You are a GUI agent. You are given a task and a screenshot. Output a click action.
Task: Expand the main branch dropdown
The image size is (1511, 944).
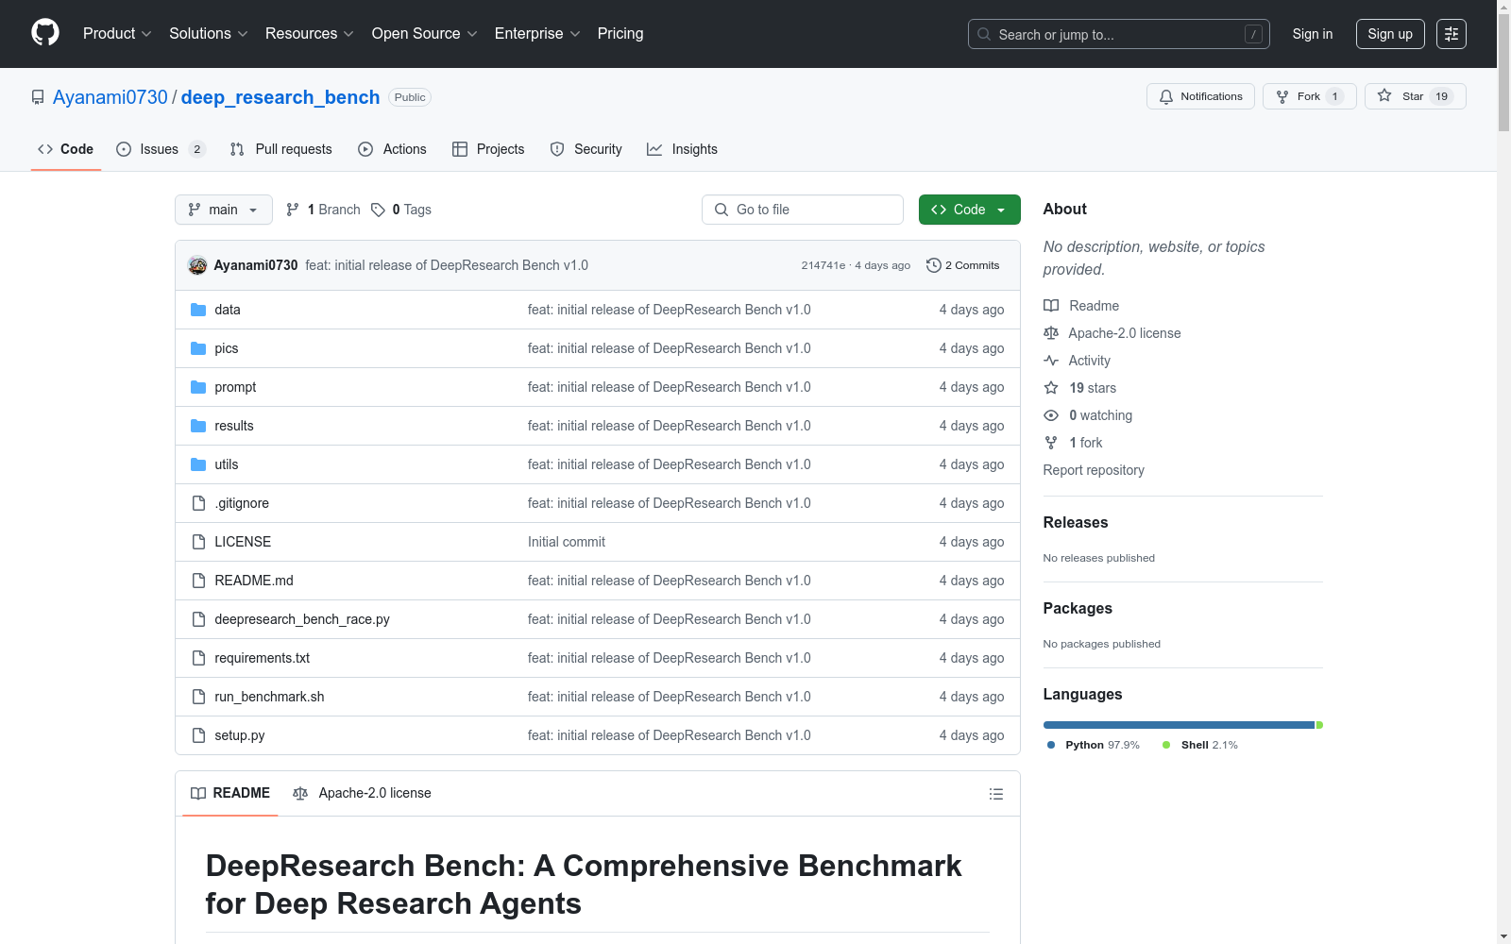[223, 210]
